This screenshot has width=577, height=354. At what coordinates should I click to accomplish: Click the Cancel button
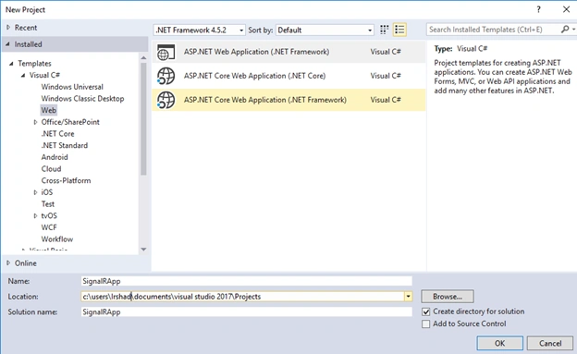(x=550, y=343)
